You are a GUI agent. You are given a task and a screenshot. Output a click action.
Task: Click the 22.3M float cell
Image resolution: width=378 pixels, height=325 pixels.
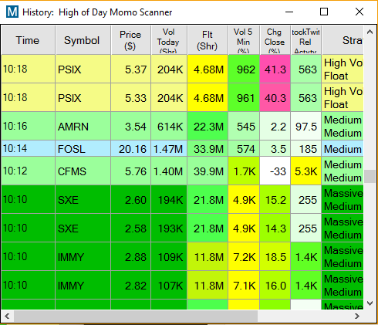pos(208,127)
